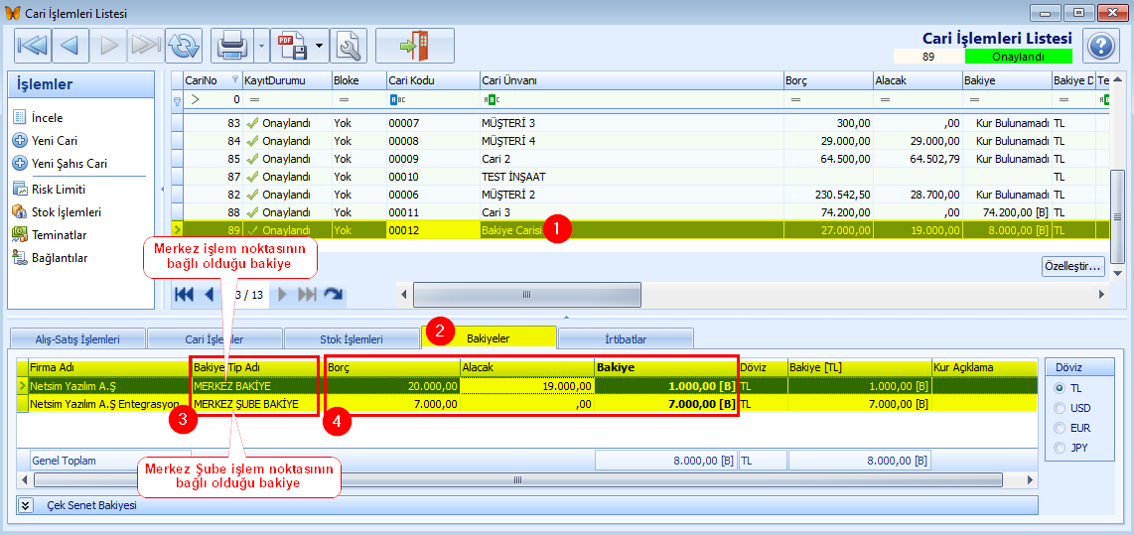
Task: Open help with the question mark icon
Action: 1100,46
